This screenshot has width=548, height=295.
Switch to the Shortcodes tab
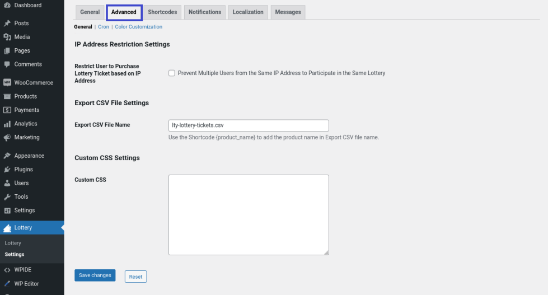(162, 12)
